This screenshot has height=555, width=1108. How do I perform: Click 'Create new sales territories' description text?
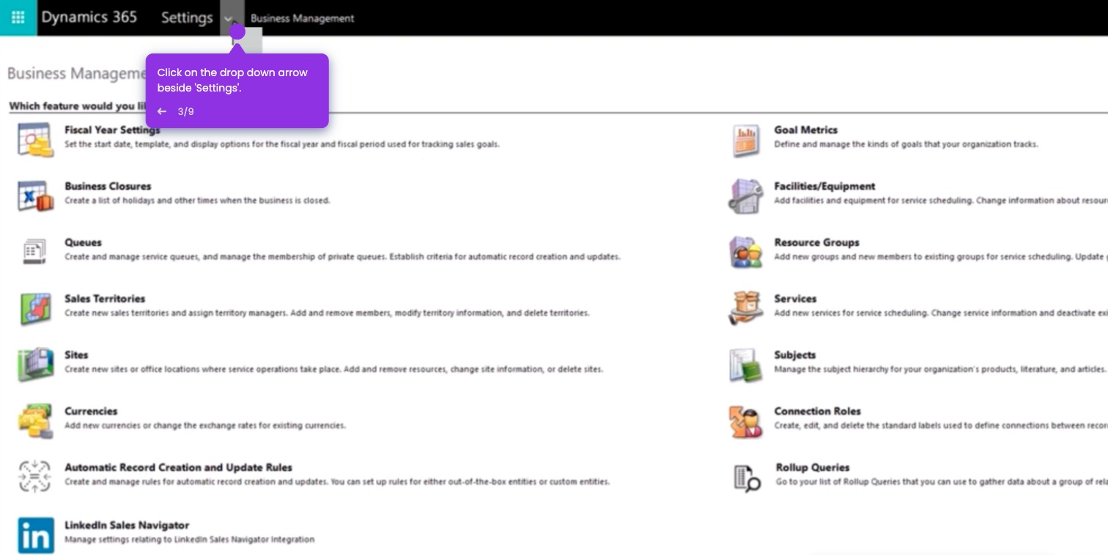pyautogui.click(x=327, y=313)
